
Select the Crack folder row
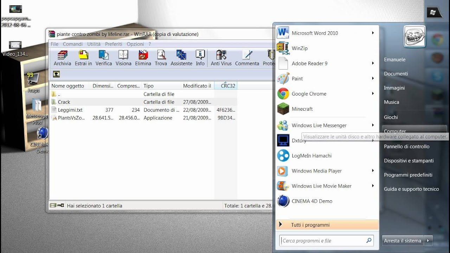(x=143, y=102)
